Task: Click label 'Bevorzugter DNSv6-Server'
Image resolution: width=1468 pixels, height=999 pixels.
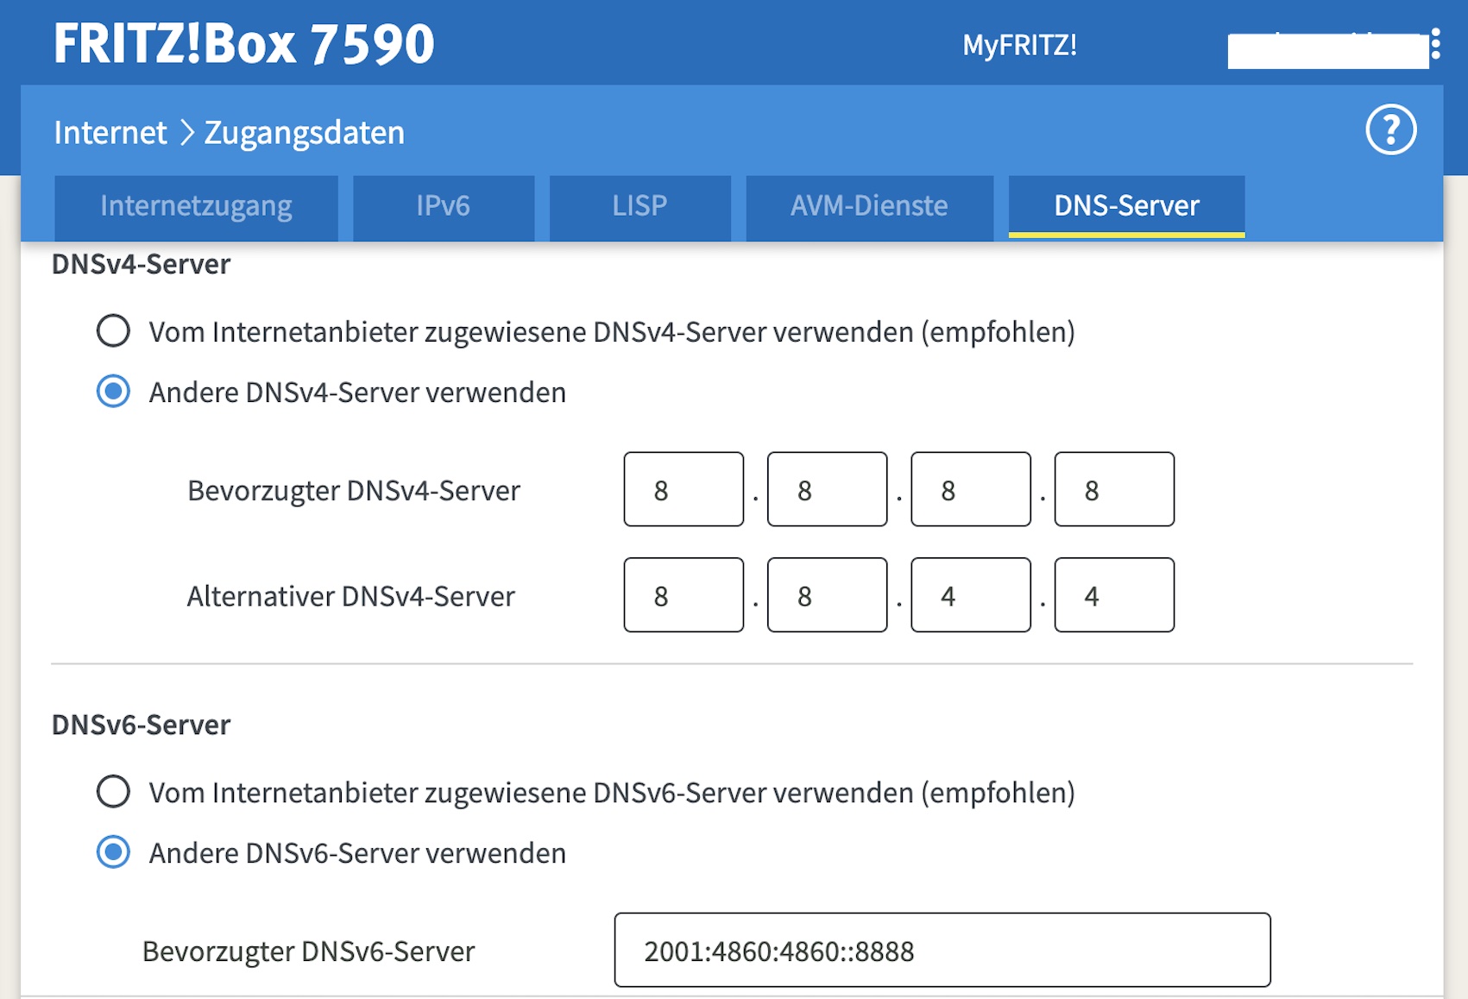Action: [x=309, y=952]
